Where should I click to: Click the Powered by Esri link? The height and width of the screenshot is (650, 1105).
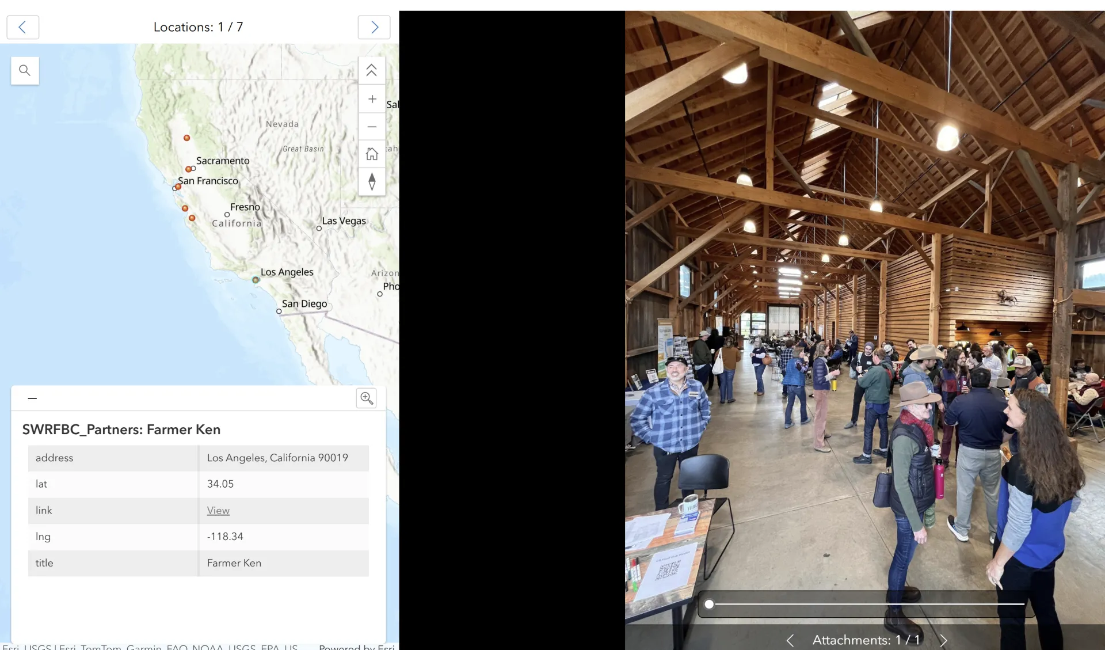coord(357,647)
